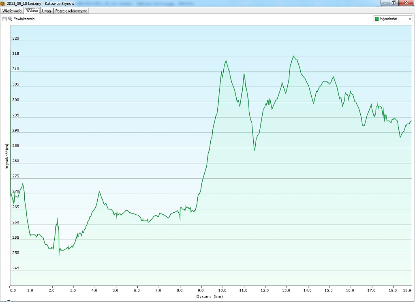This screenshot has width=415, height=302.
Task: Click the 300 value on height axis
Action: click(16, 100)
